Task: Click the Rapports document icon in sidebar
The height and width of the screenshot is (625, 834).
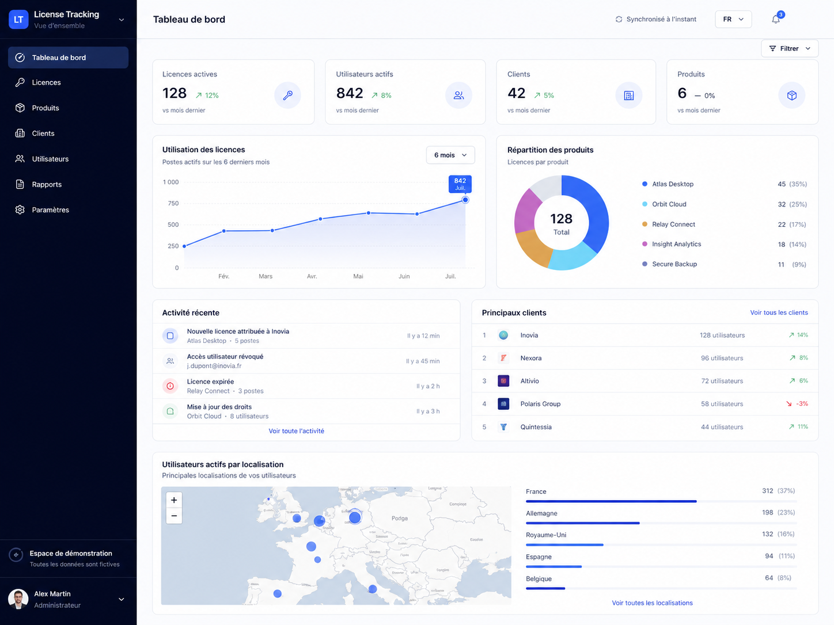Action: click(x=20, y=184)
